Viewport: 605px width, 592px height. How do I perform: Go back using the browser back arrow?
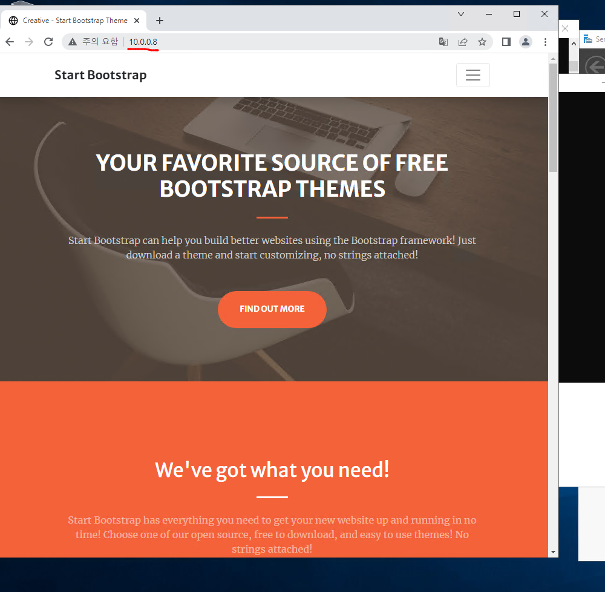point(10,42)
